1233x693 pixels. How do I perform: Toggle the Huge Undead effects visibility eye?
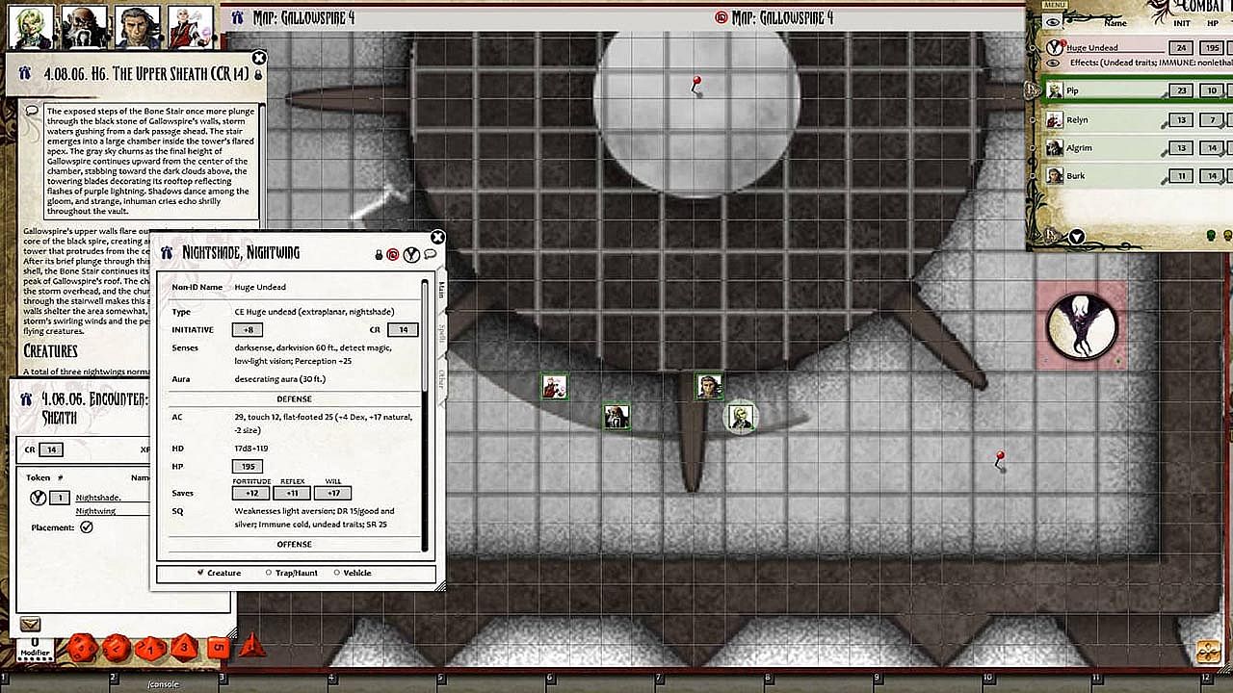(x=1053, y=63)
